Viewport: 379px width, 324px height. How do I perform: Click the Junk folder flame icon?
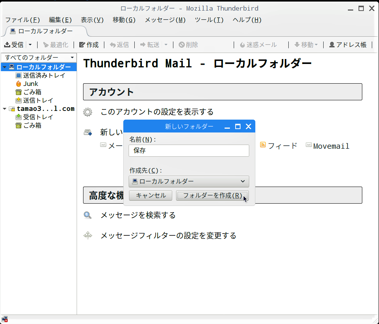point(19,84)
